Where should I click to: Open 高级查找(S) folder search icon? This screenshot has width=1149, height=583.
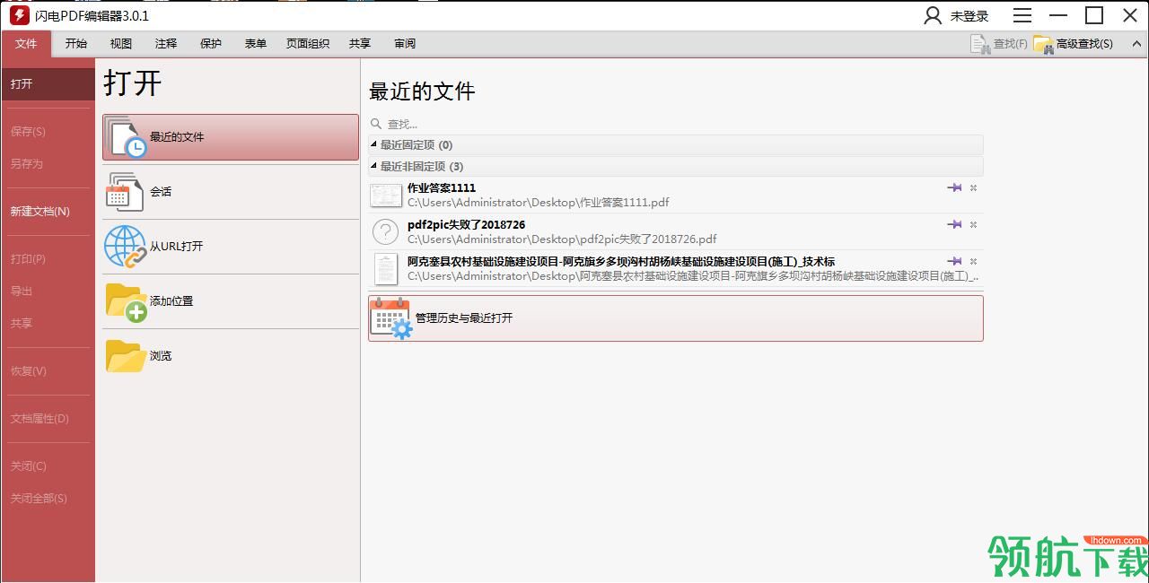tap(1043, 44)
